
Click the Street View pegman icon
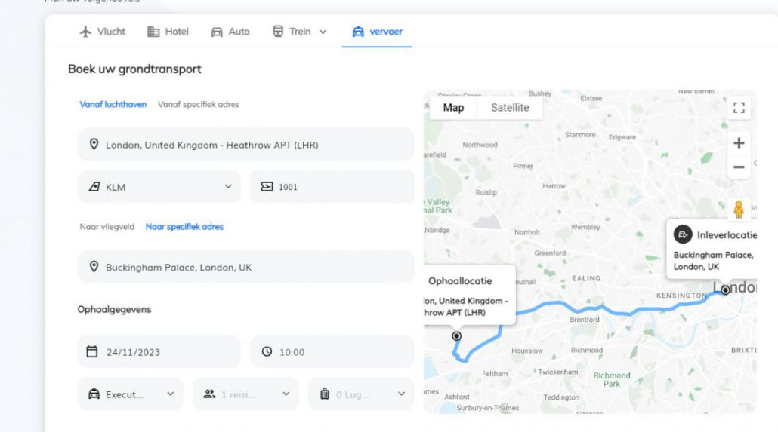pos(739,209)
